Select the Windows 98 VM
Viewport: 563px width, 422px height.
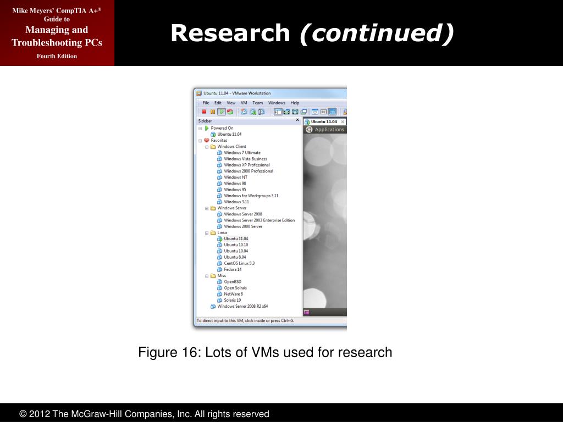pos(235,184)
